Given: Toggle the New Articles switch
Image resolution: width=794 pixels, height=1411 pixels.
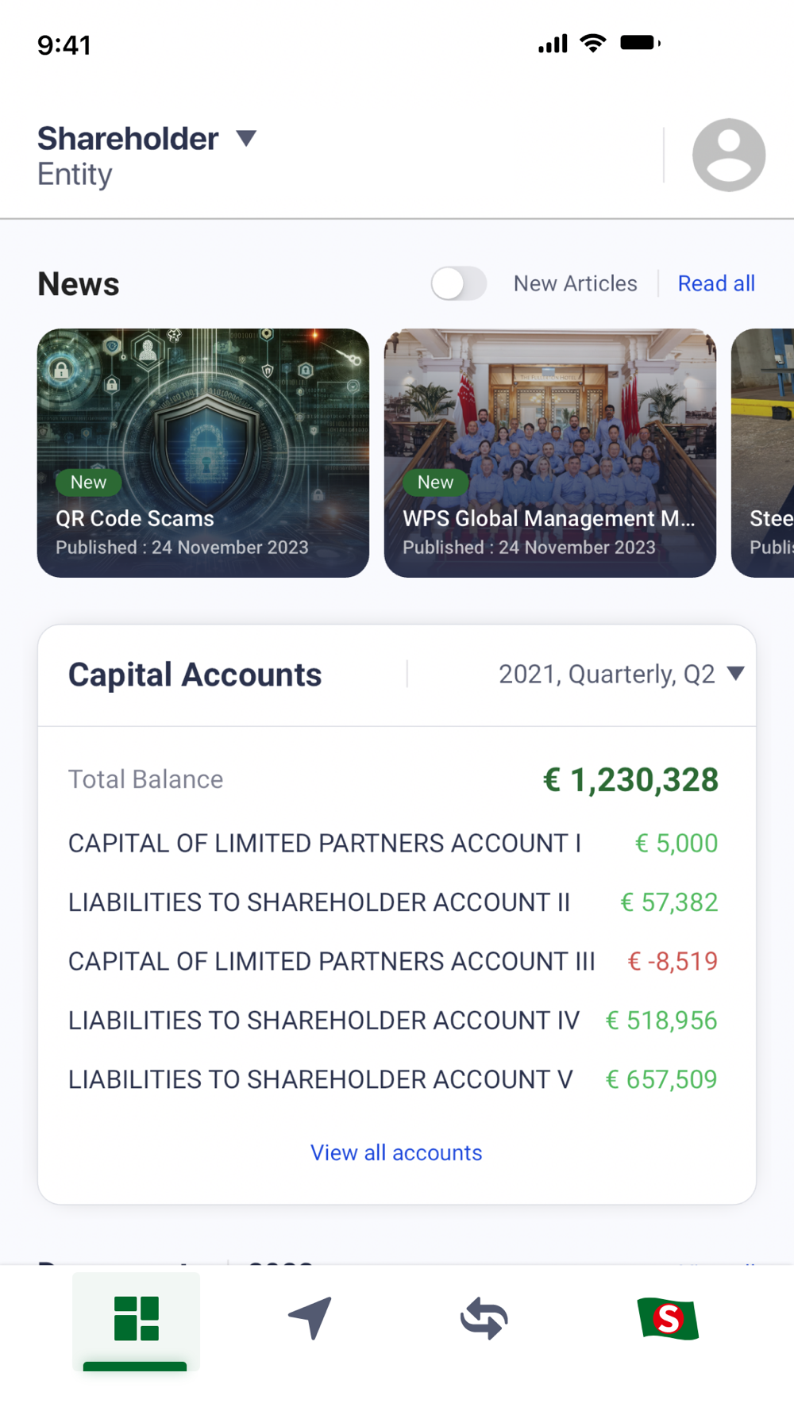Looking at the screenshot, I should tap(459, 283).
